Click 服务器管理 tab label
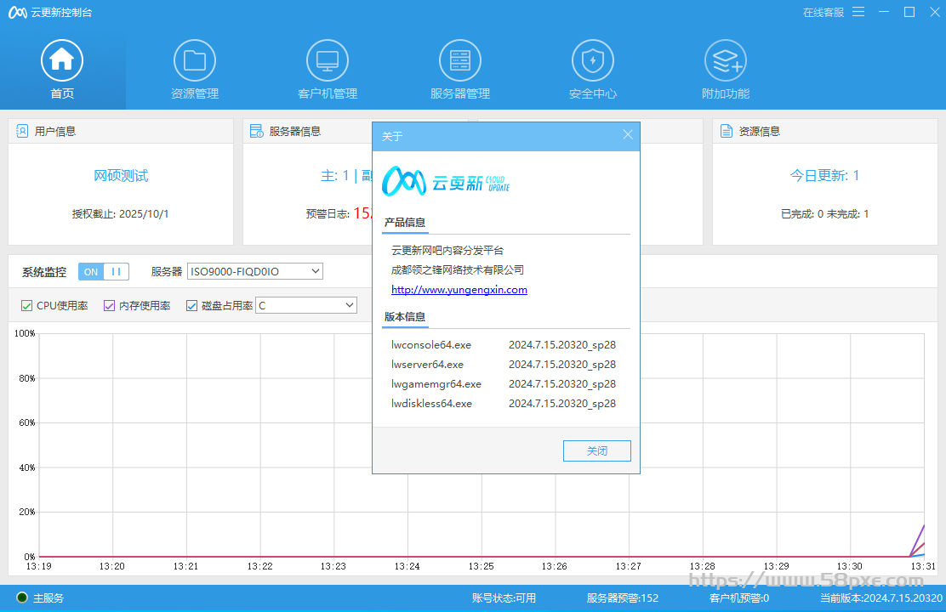The image size is (946, 612). click(x=459, y=93)
